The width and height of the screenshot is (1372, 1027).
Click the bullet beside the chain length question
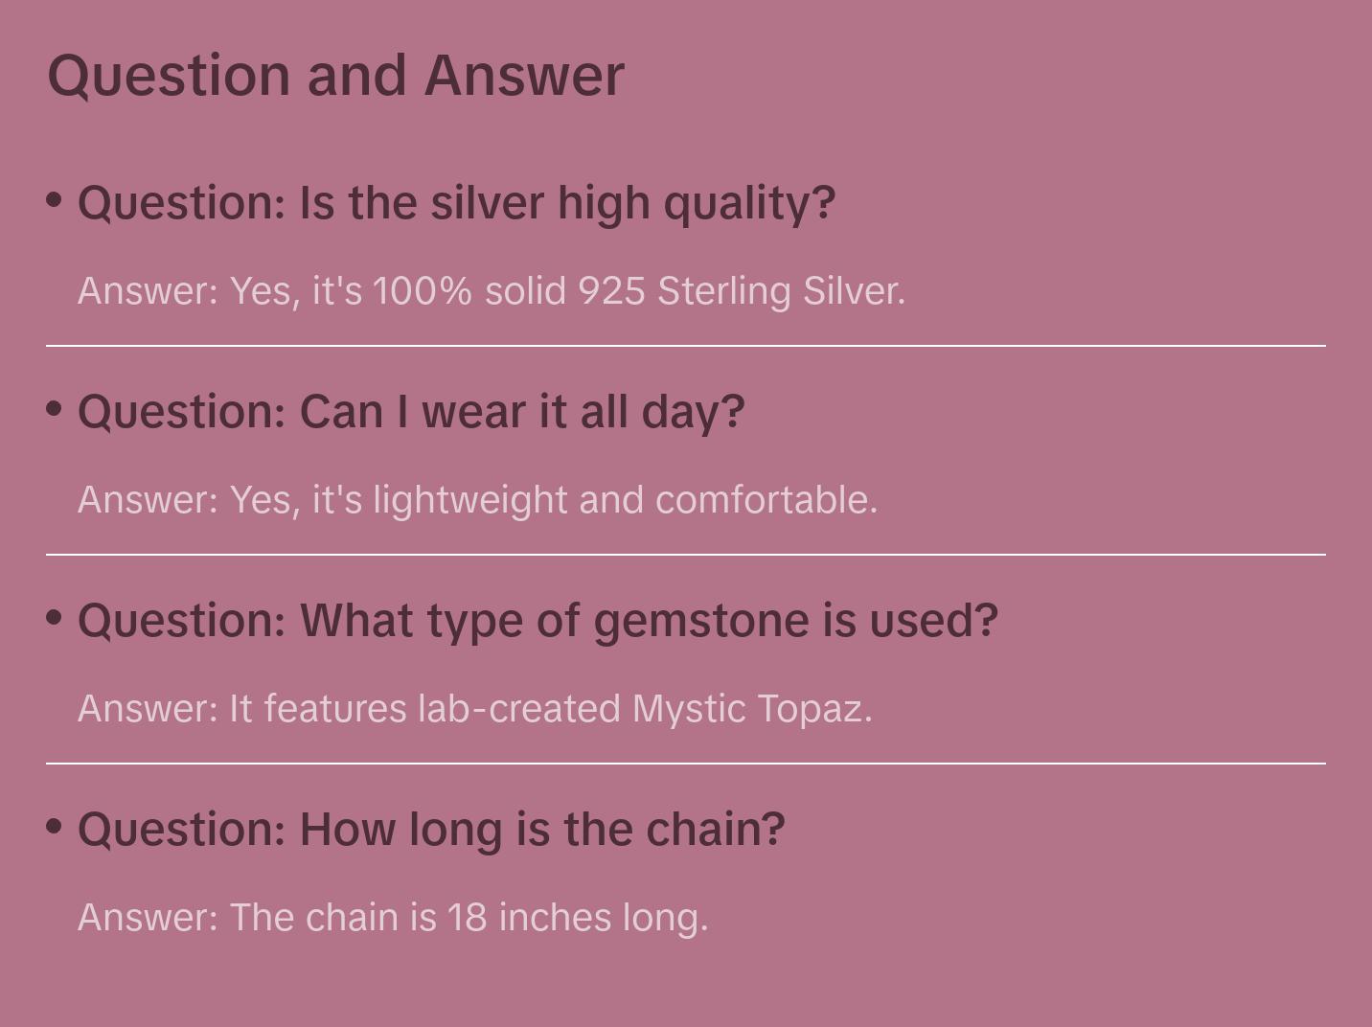click(55, 826)
